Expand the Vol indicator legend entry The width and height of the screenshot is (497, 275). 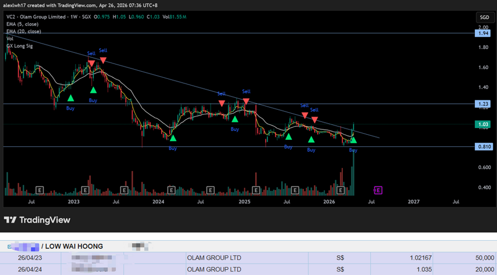(x=10, y=39)
